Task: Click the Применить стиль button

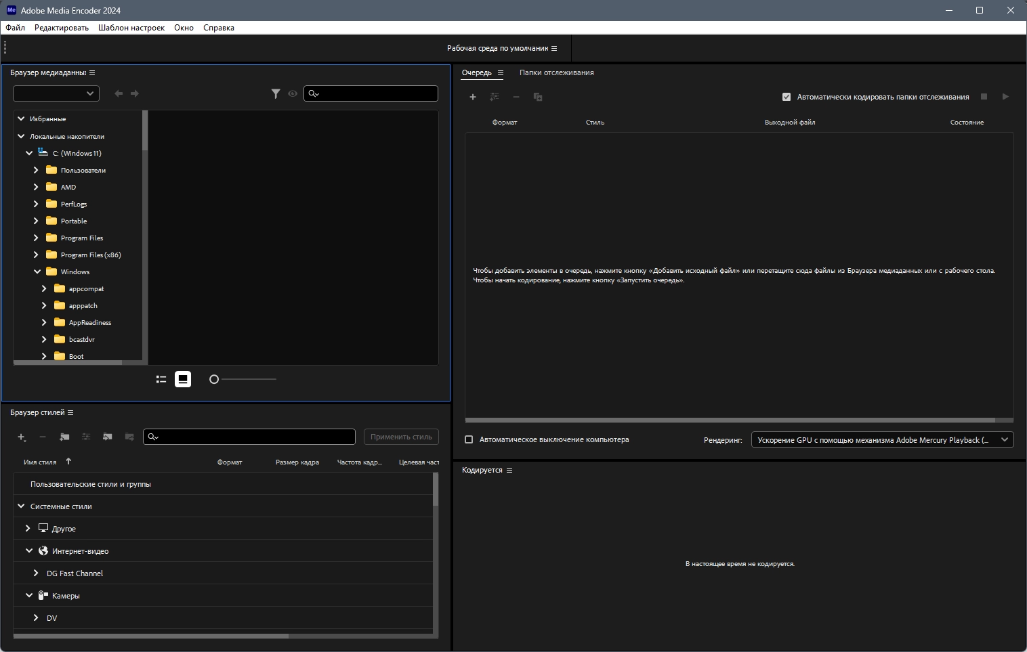Action: 401,437
